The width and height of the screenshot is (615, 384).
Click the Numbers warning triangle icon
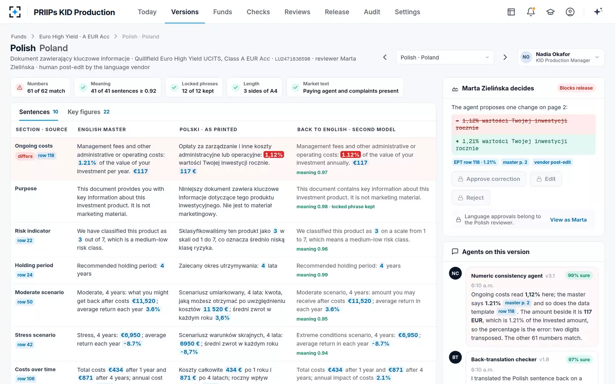click(x=20, y=87)
